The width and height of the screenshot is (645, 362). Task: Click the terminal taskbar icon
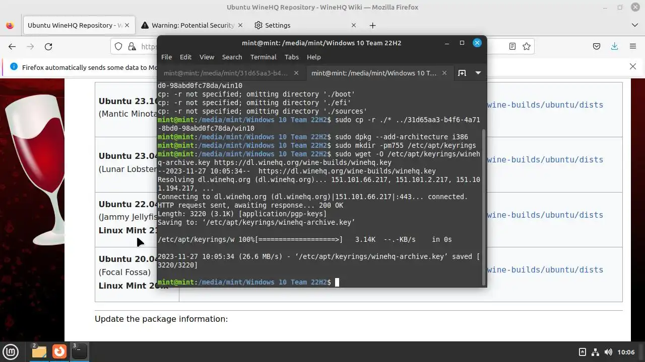coord(80,351)
